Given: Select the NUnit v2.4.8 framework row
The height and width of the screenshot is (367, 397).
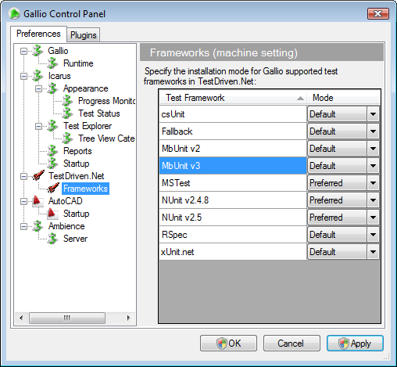Looking at the screenshot, I should coord(233,200).
